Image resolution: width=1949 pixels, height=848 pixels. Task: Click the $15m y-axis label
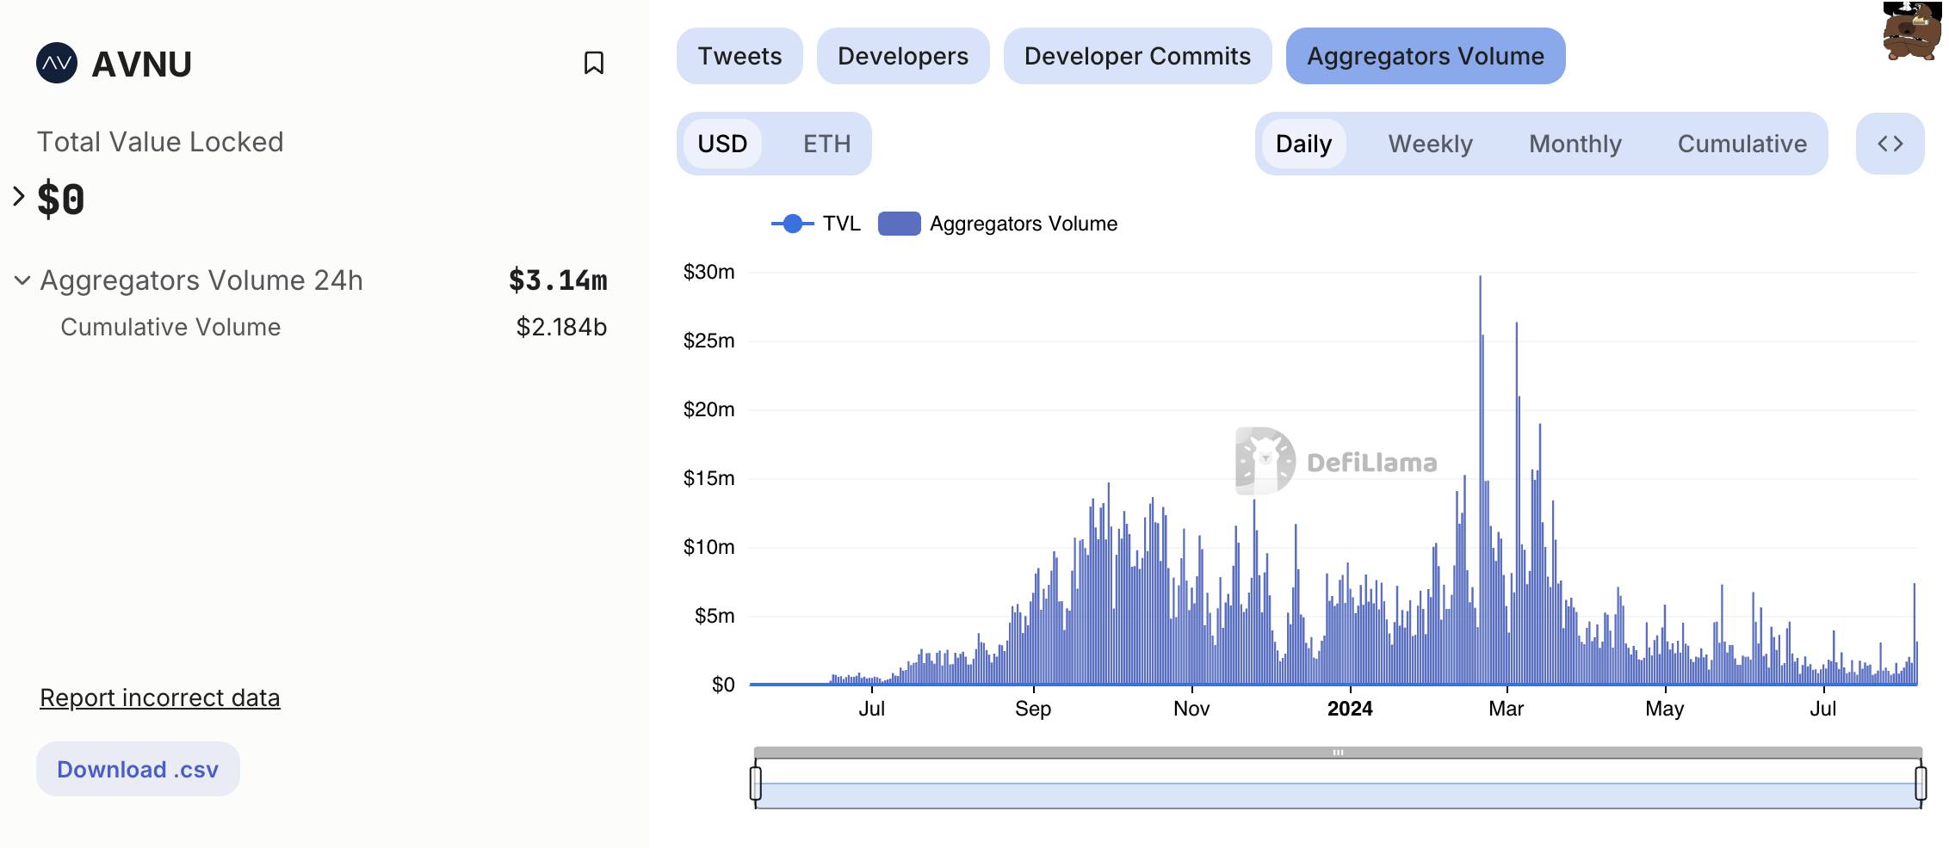click(708, 478)
